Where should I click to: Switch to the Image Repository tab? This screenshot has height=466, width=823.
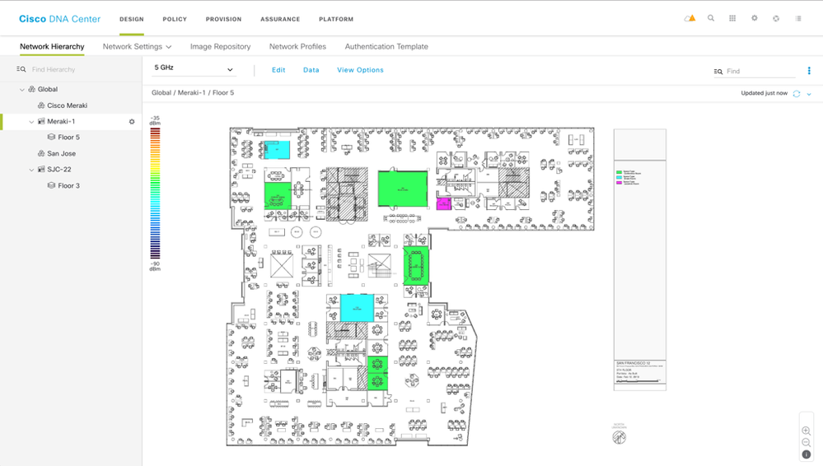pyautogui.click(x=221, y=47)
